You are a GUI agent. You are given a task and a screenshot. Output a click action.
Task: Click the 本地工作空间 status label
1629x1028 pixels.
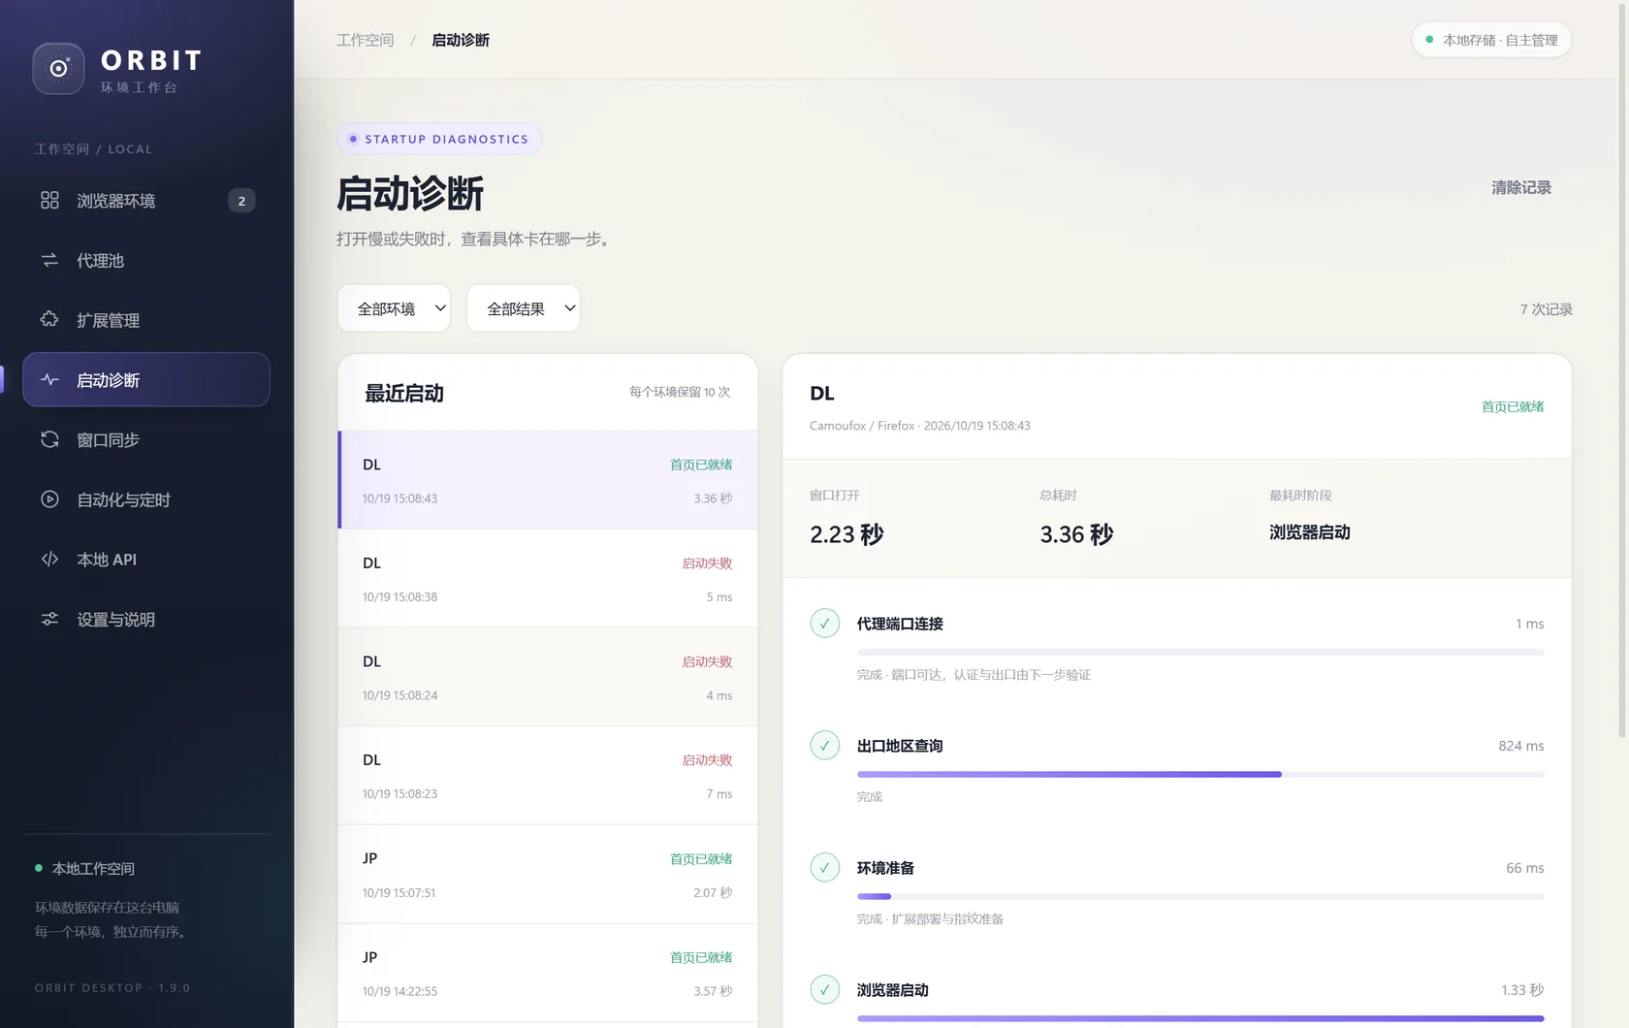point(93,869)
